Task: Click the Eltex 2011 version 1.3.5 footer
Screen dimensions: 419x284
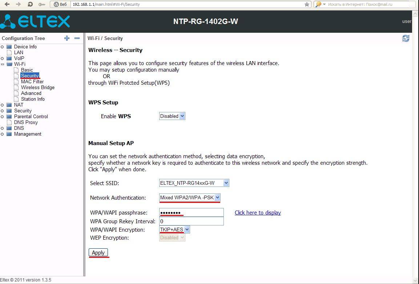Action: (26, 280)
